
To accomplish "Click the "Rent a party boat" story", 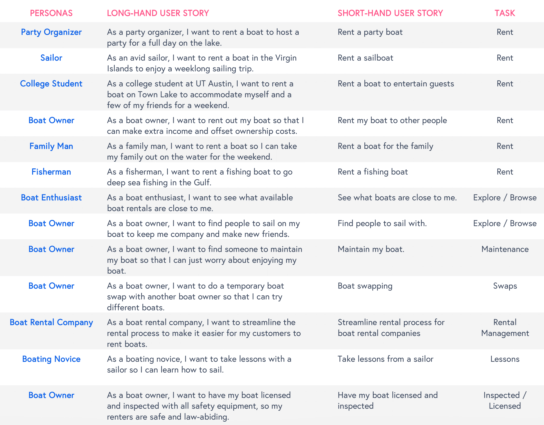I will (x=370, y=32).
